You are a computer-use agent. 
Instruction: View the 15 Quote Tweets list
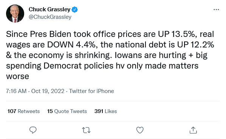[x=67, y=111]
